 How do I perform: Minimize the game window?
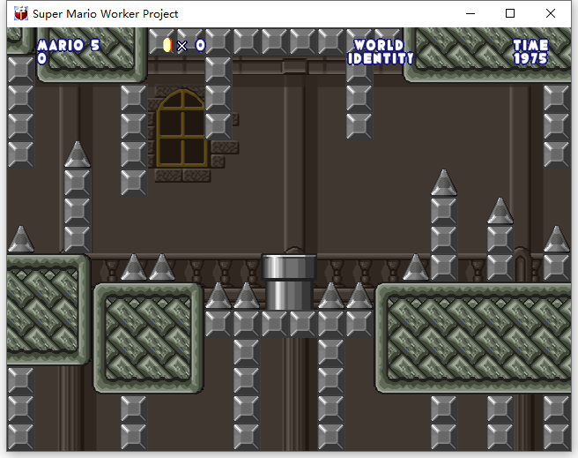click(471, 13)
